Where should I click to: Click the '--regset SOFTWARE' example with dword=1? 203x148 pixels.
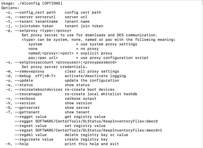coord(88,130)
